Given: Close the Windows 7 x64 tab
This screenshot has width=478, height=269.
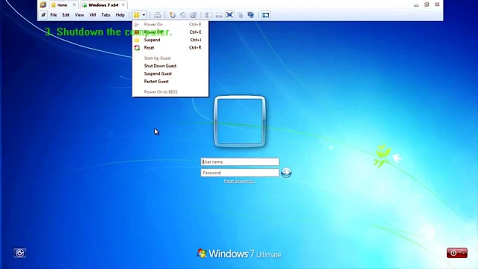Looking at the screenshot, I should [123, 5].
